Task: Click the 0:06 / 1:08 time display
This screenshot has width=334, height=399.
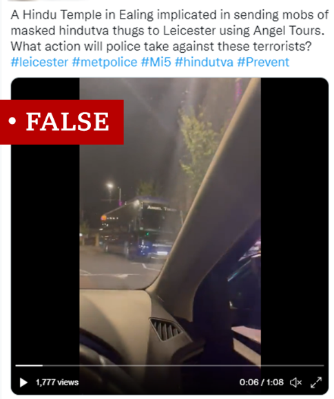Action: click(x=262, y=382)
